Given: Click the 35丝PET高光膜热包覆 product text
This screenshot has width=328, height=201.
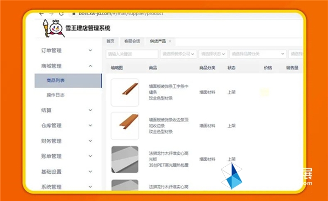Looking at the screenshot, I should click(x=169, y=165).
